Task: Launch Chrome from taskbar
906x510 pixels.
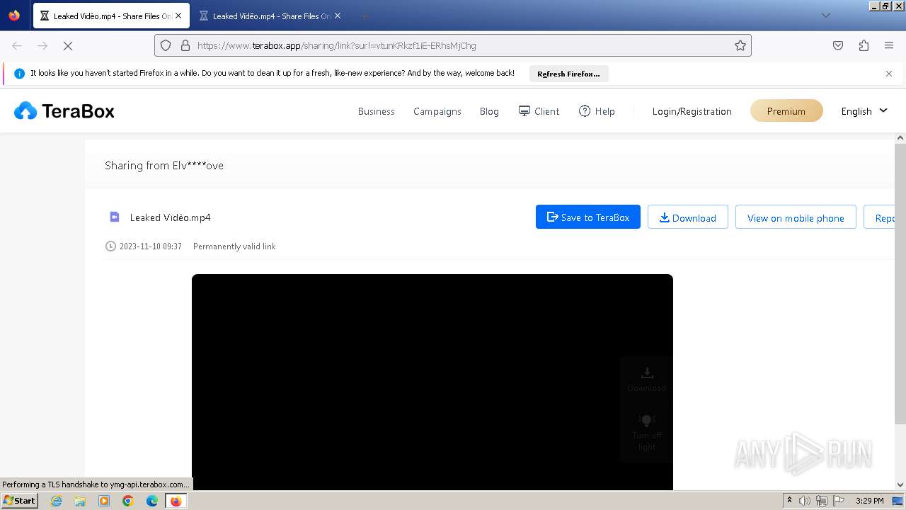Action: [x=128, y=501]
